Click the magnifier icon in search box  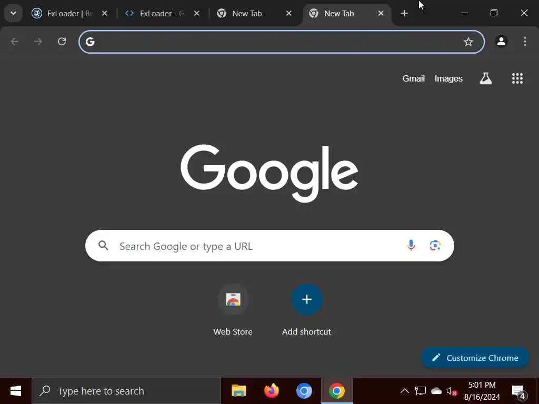[x=103, y=246]
